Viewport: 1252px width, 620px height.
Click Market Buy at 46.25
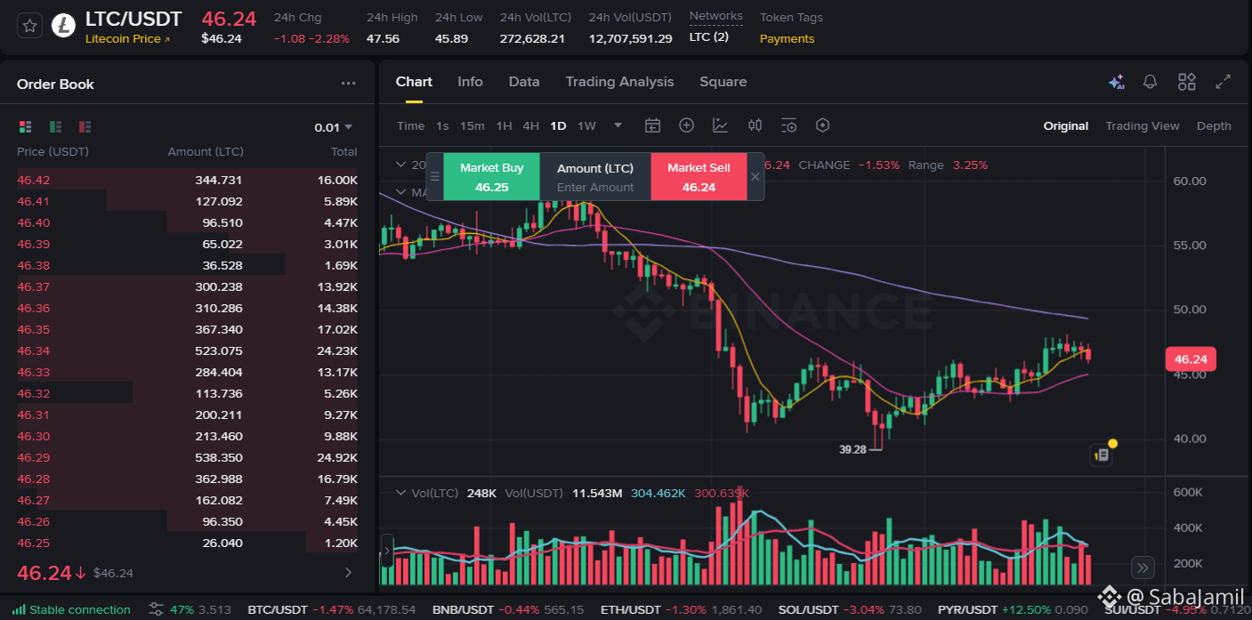[x=492, y=177]
